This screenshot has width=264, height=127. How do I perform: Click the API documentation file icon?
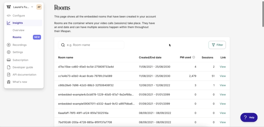pos(9,74)
